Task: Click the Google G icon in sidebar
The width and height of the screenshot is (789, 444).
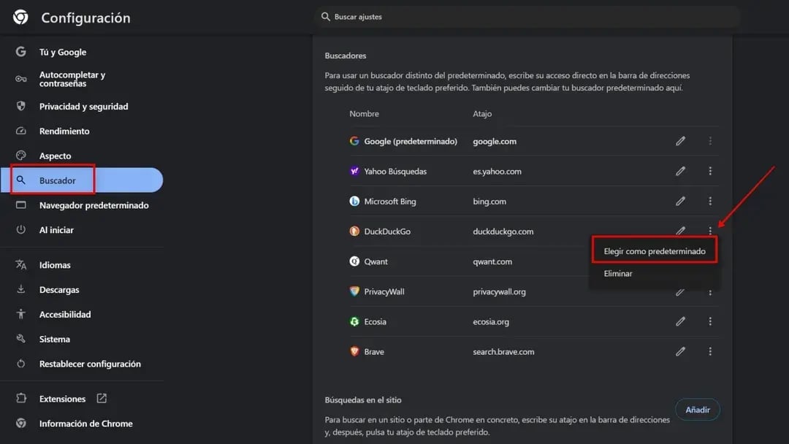Action: tap(20, 51)
